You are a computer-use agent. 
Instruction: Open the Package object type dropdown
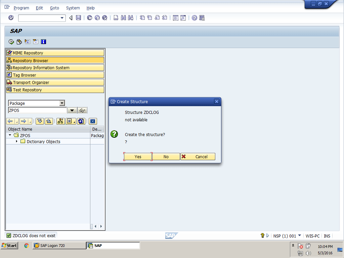coord(62,103)
